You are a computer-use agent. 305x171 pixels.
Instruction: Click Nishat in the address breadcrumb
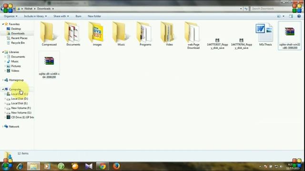click(x=29, y=9)
